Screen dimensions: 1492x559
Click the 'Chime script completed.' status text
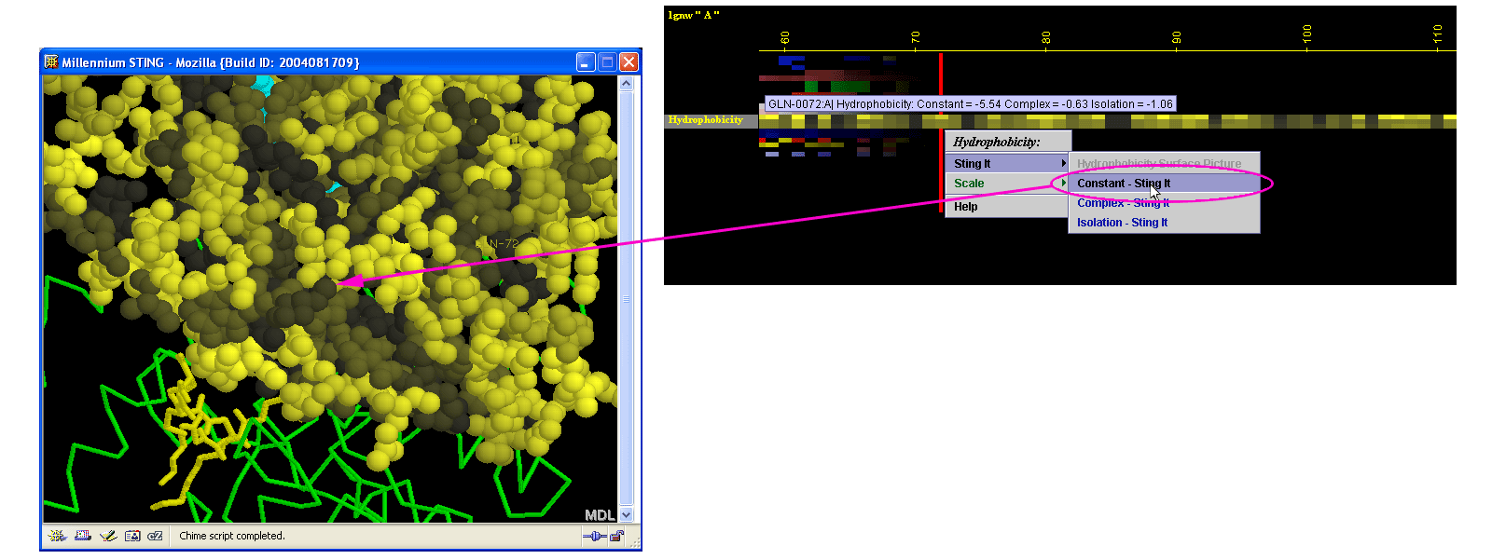coord(232,536)
